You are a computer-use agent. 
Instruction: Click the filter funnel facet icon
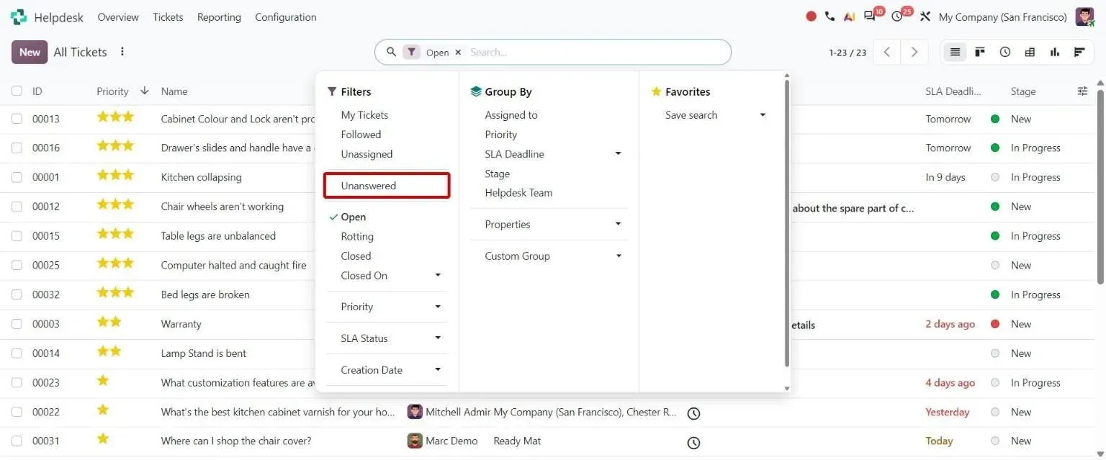(411, 52)
